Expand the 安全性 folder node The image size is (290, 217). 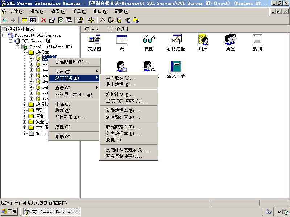click(24, 122)
